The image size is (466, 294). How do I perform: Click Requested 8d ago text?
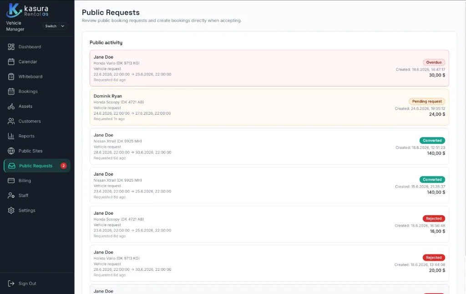point(110,197)
